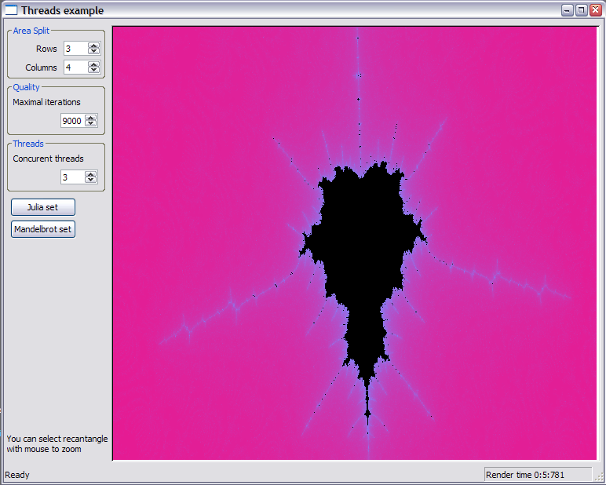Focus the Rows input field
Image resolution: width=606 pixels, height=485 pixels.
[75, 49]
